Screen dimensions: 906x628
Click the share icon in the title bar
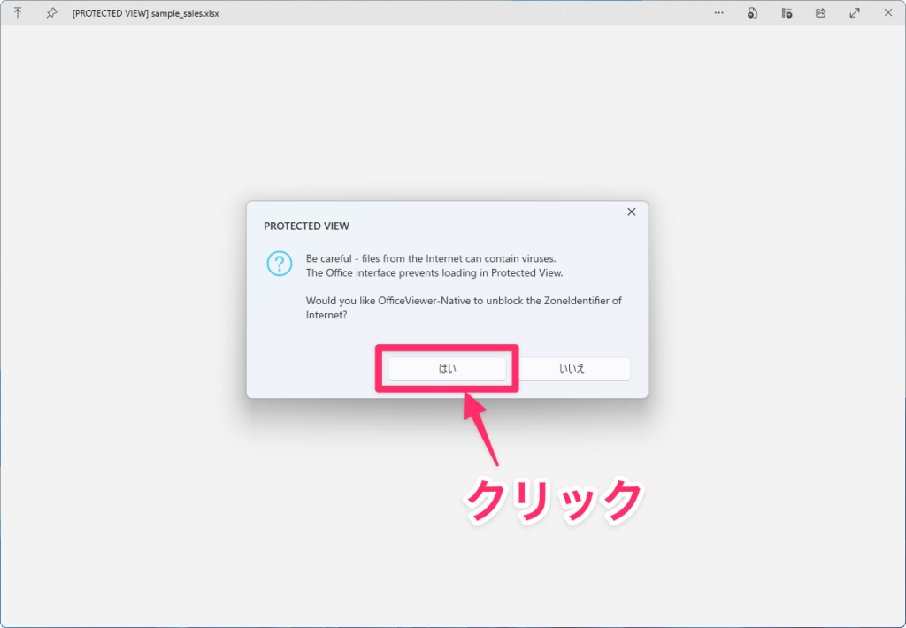820,13
